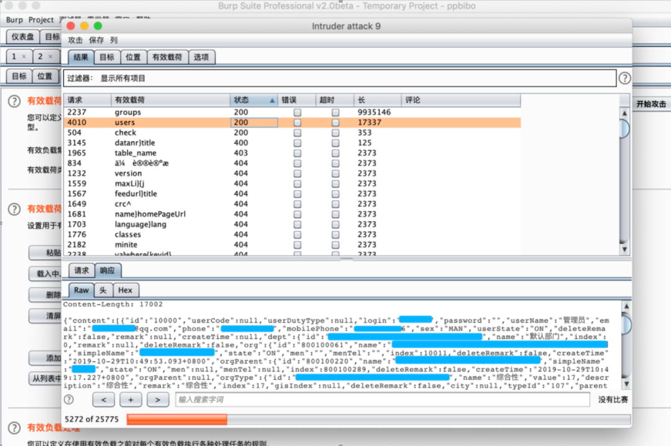This screenshot has height=446, width=671.
Task: Select the table_name result row
Action: point(292,153)
